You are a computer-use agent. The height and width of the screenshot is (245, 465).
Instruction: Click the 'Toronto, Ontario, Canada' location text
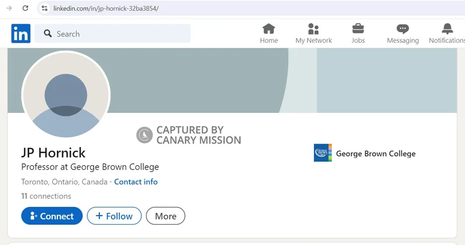click(x=65, y=182)
